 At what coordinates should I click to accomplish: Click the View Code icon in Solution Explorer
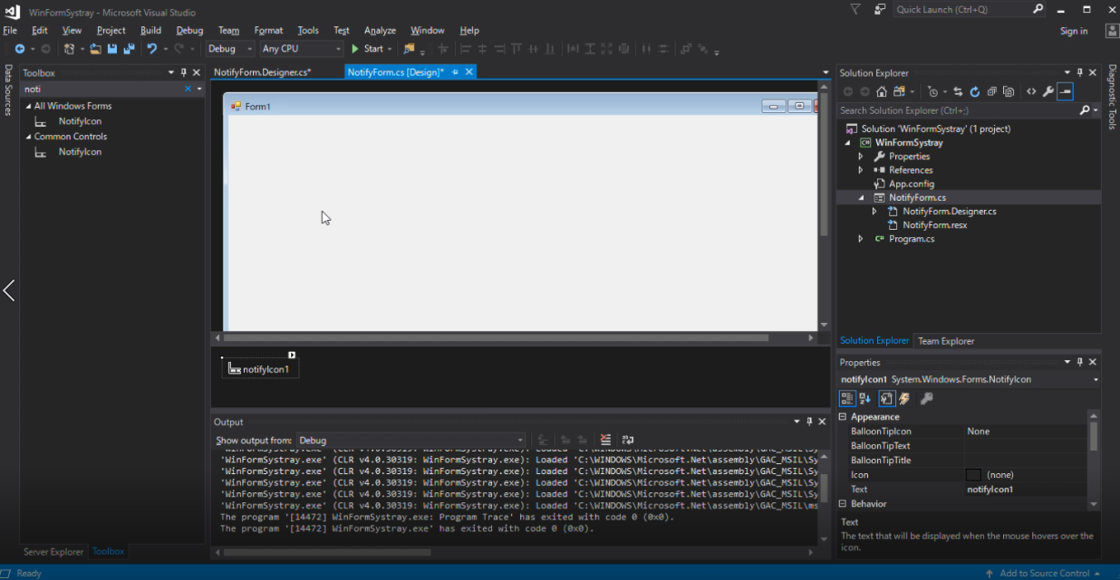(1031, 91)
